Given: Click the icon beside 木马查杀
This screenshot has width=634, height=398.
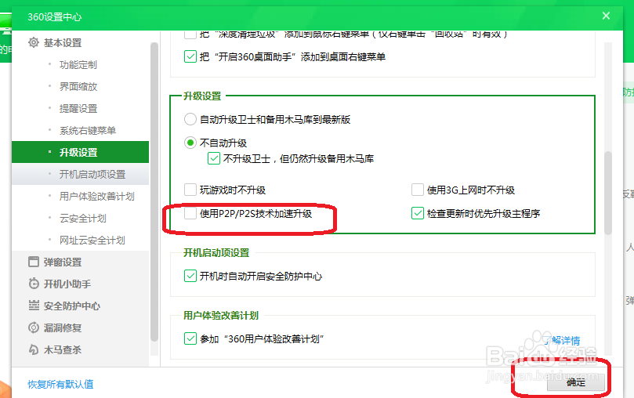Looking at the screenshot, I should point(34,349).
